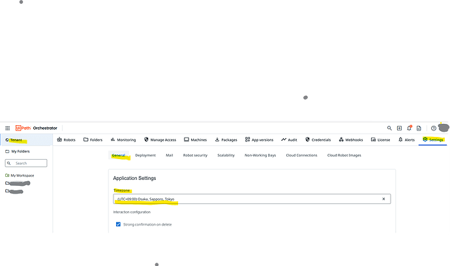Switch to the Scalability sub-tab
Screen dimensions: 450x266
pos(226,155)
